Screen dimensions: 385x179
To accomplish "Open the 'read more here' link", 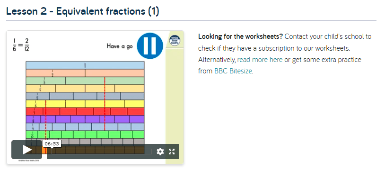I will (x=260, y=60).
